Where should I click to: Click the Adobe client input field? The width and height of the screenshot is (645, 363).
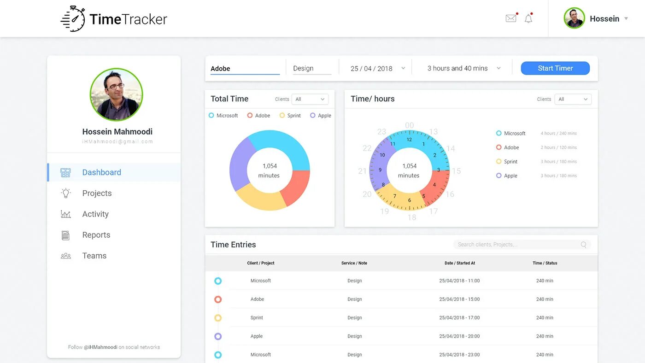coord(245,69)
